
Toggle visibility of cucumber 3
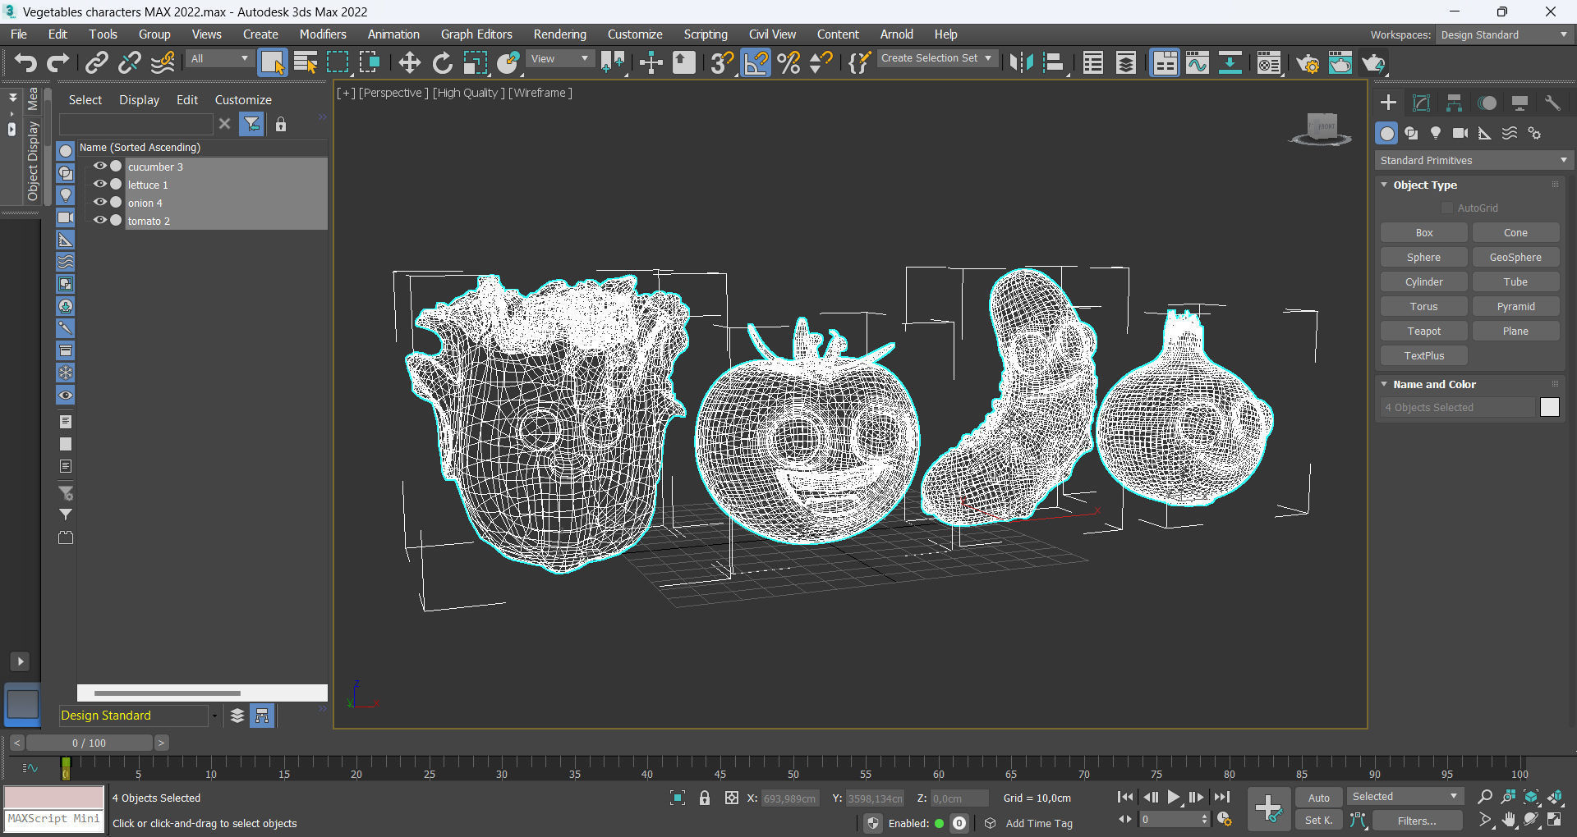point(100,166)
